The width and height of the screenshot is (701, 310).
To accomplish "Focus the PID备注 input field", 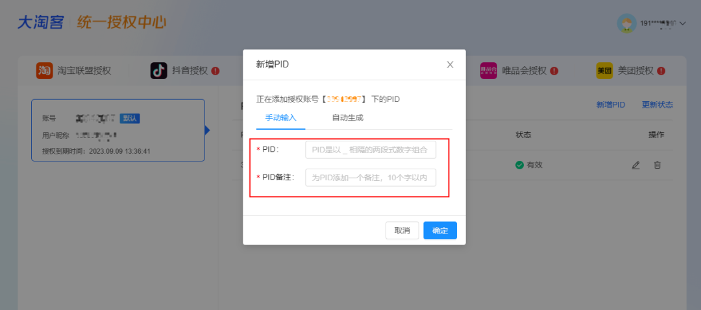I will pos(371,178).
